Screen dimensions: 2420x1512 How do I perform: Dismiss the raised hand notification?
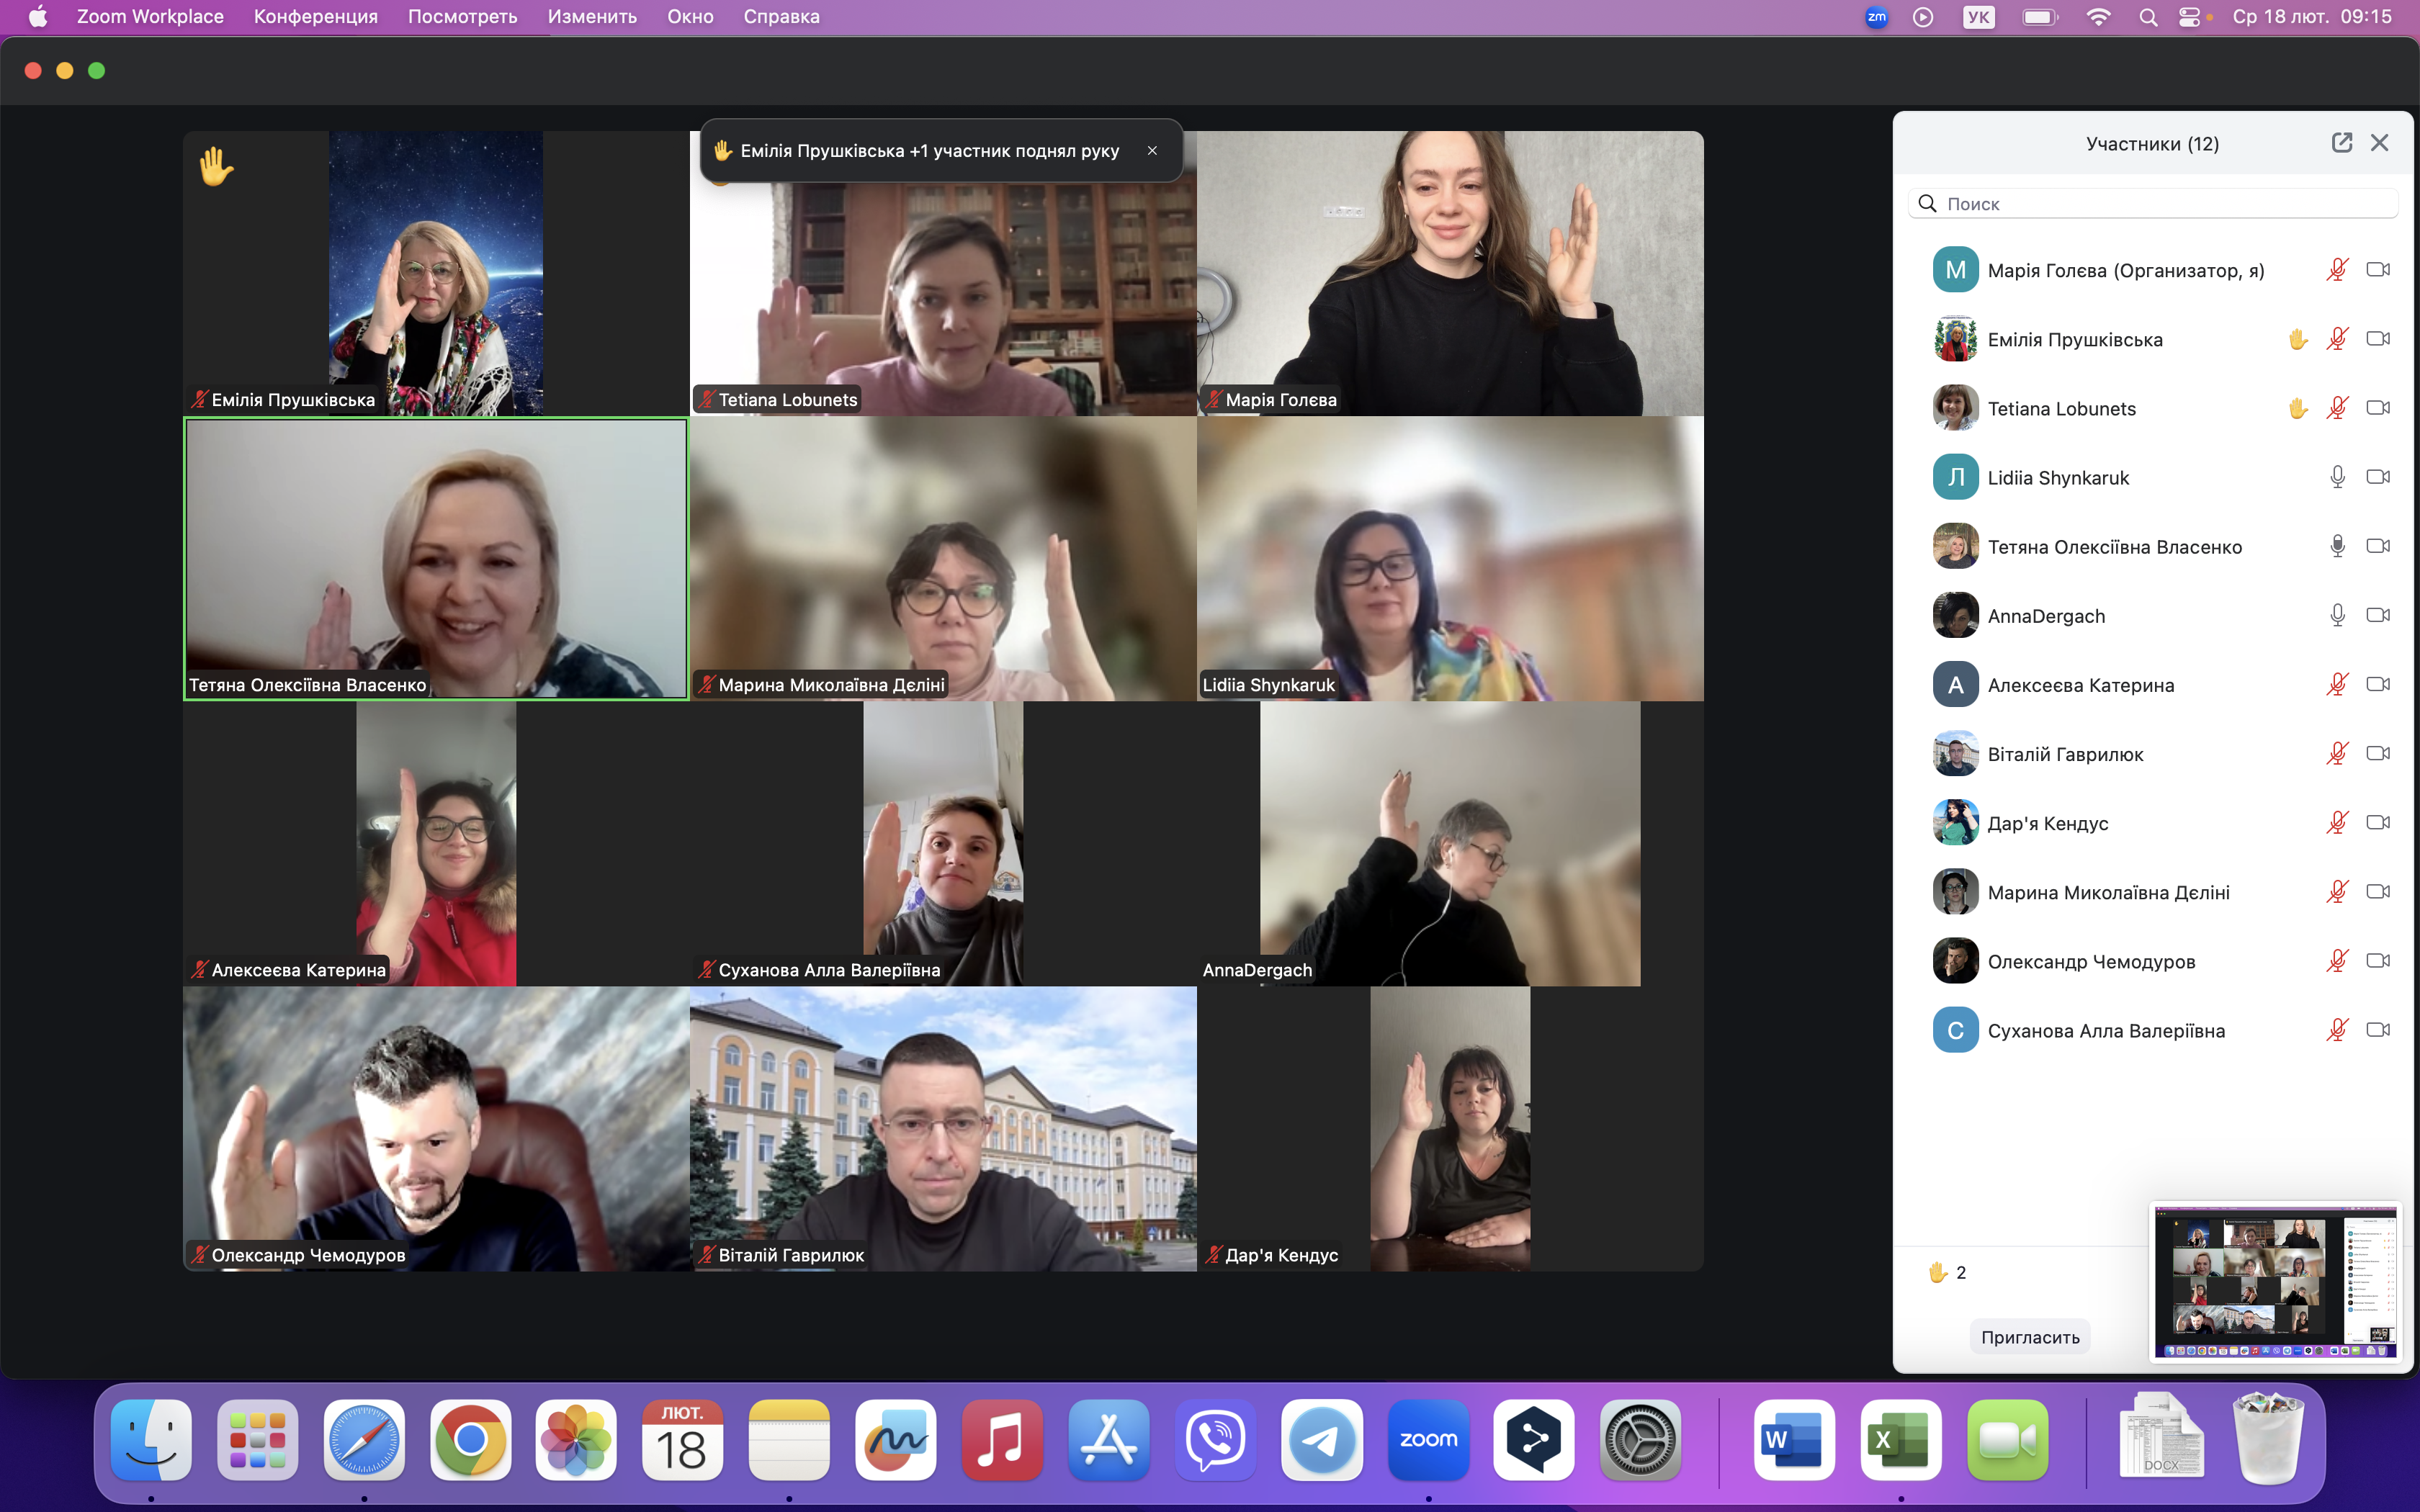click(x=1152, y=151)
